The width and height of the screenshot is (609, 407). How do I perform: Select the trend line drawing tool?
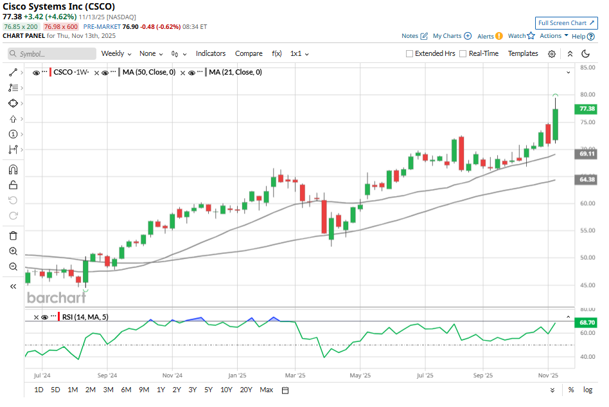[13, 73]
